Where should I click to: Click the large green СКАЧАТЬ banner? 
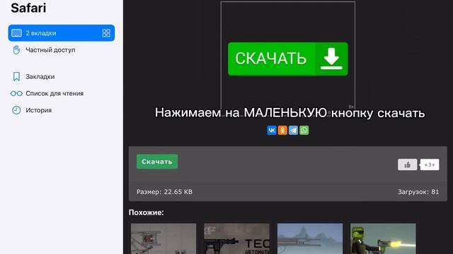click(x=288, y=59)
